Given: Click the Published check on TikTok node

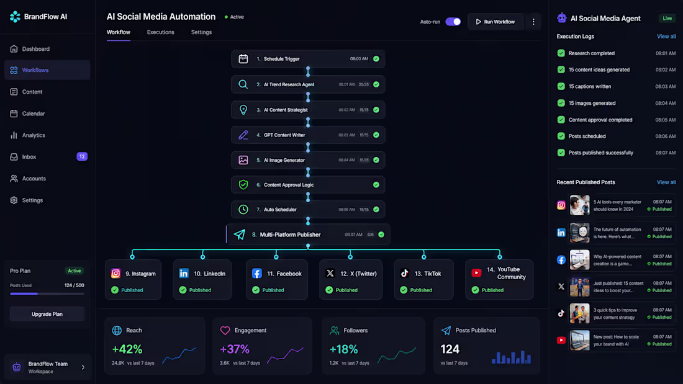Looking at the screenshot, I should click(404, 290).
